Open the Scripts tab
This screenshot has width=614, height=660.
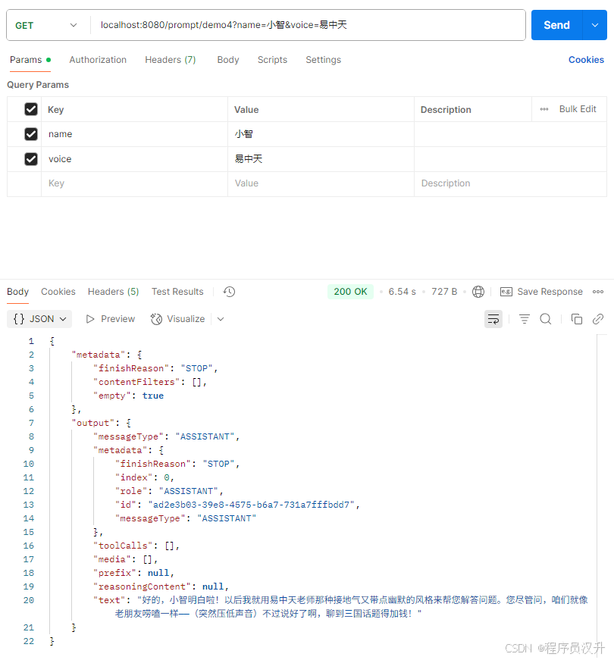coord(272,60)
